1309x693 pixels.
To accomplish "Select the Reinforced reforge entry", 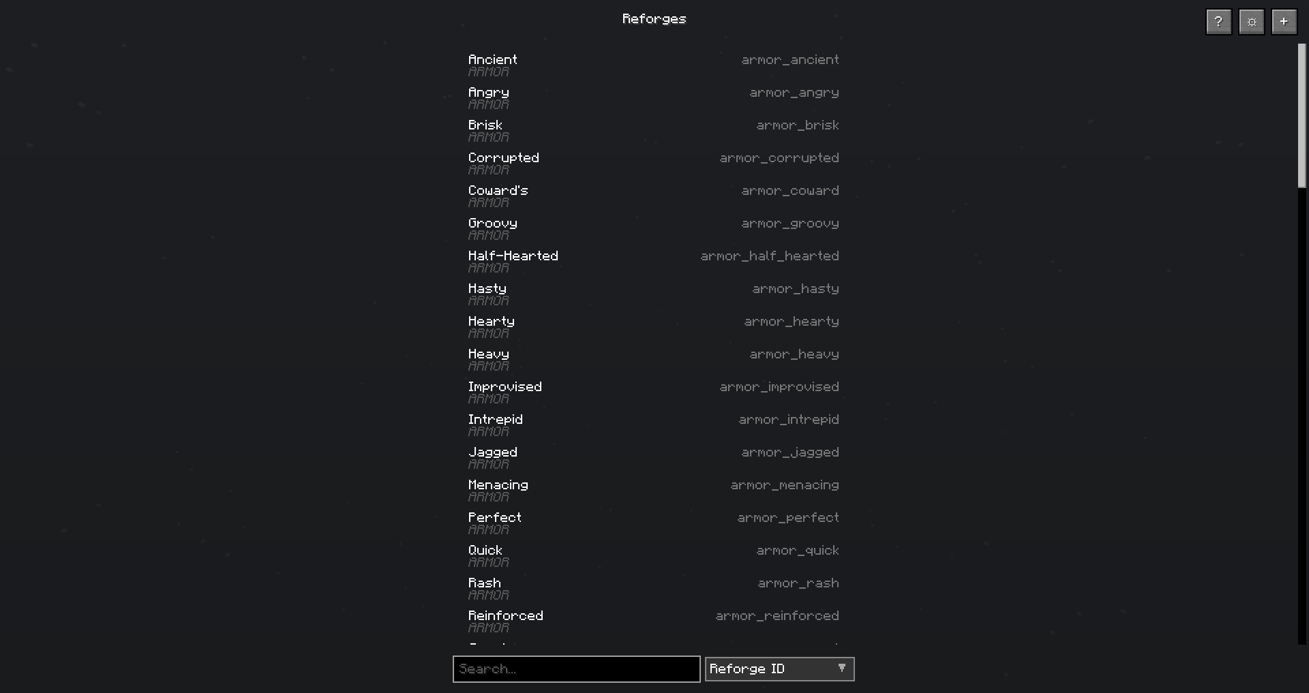I will (654, 621).
